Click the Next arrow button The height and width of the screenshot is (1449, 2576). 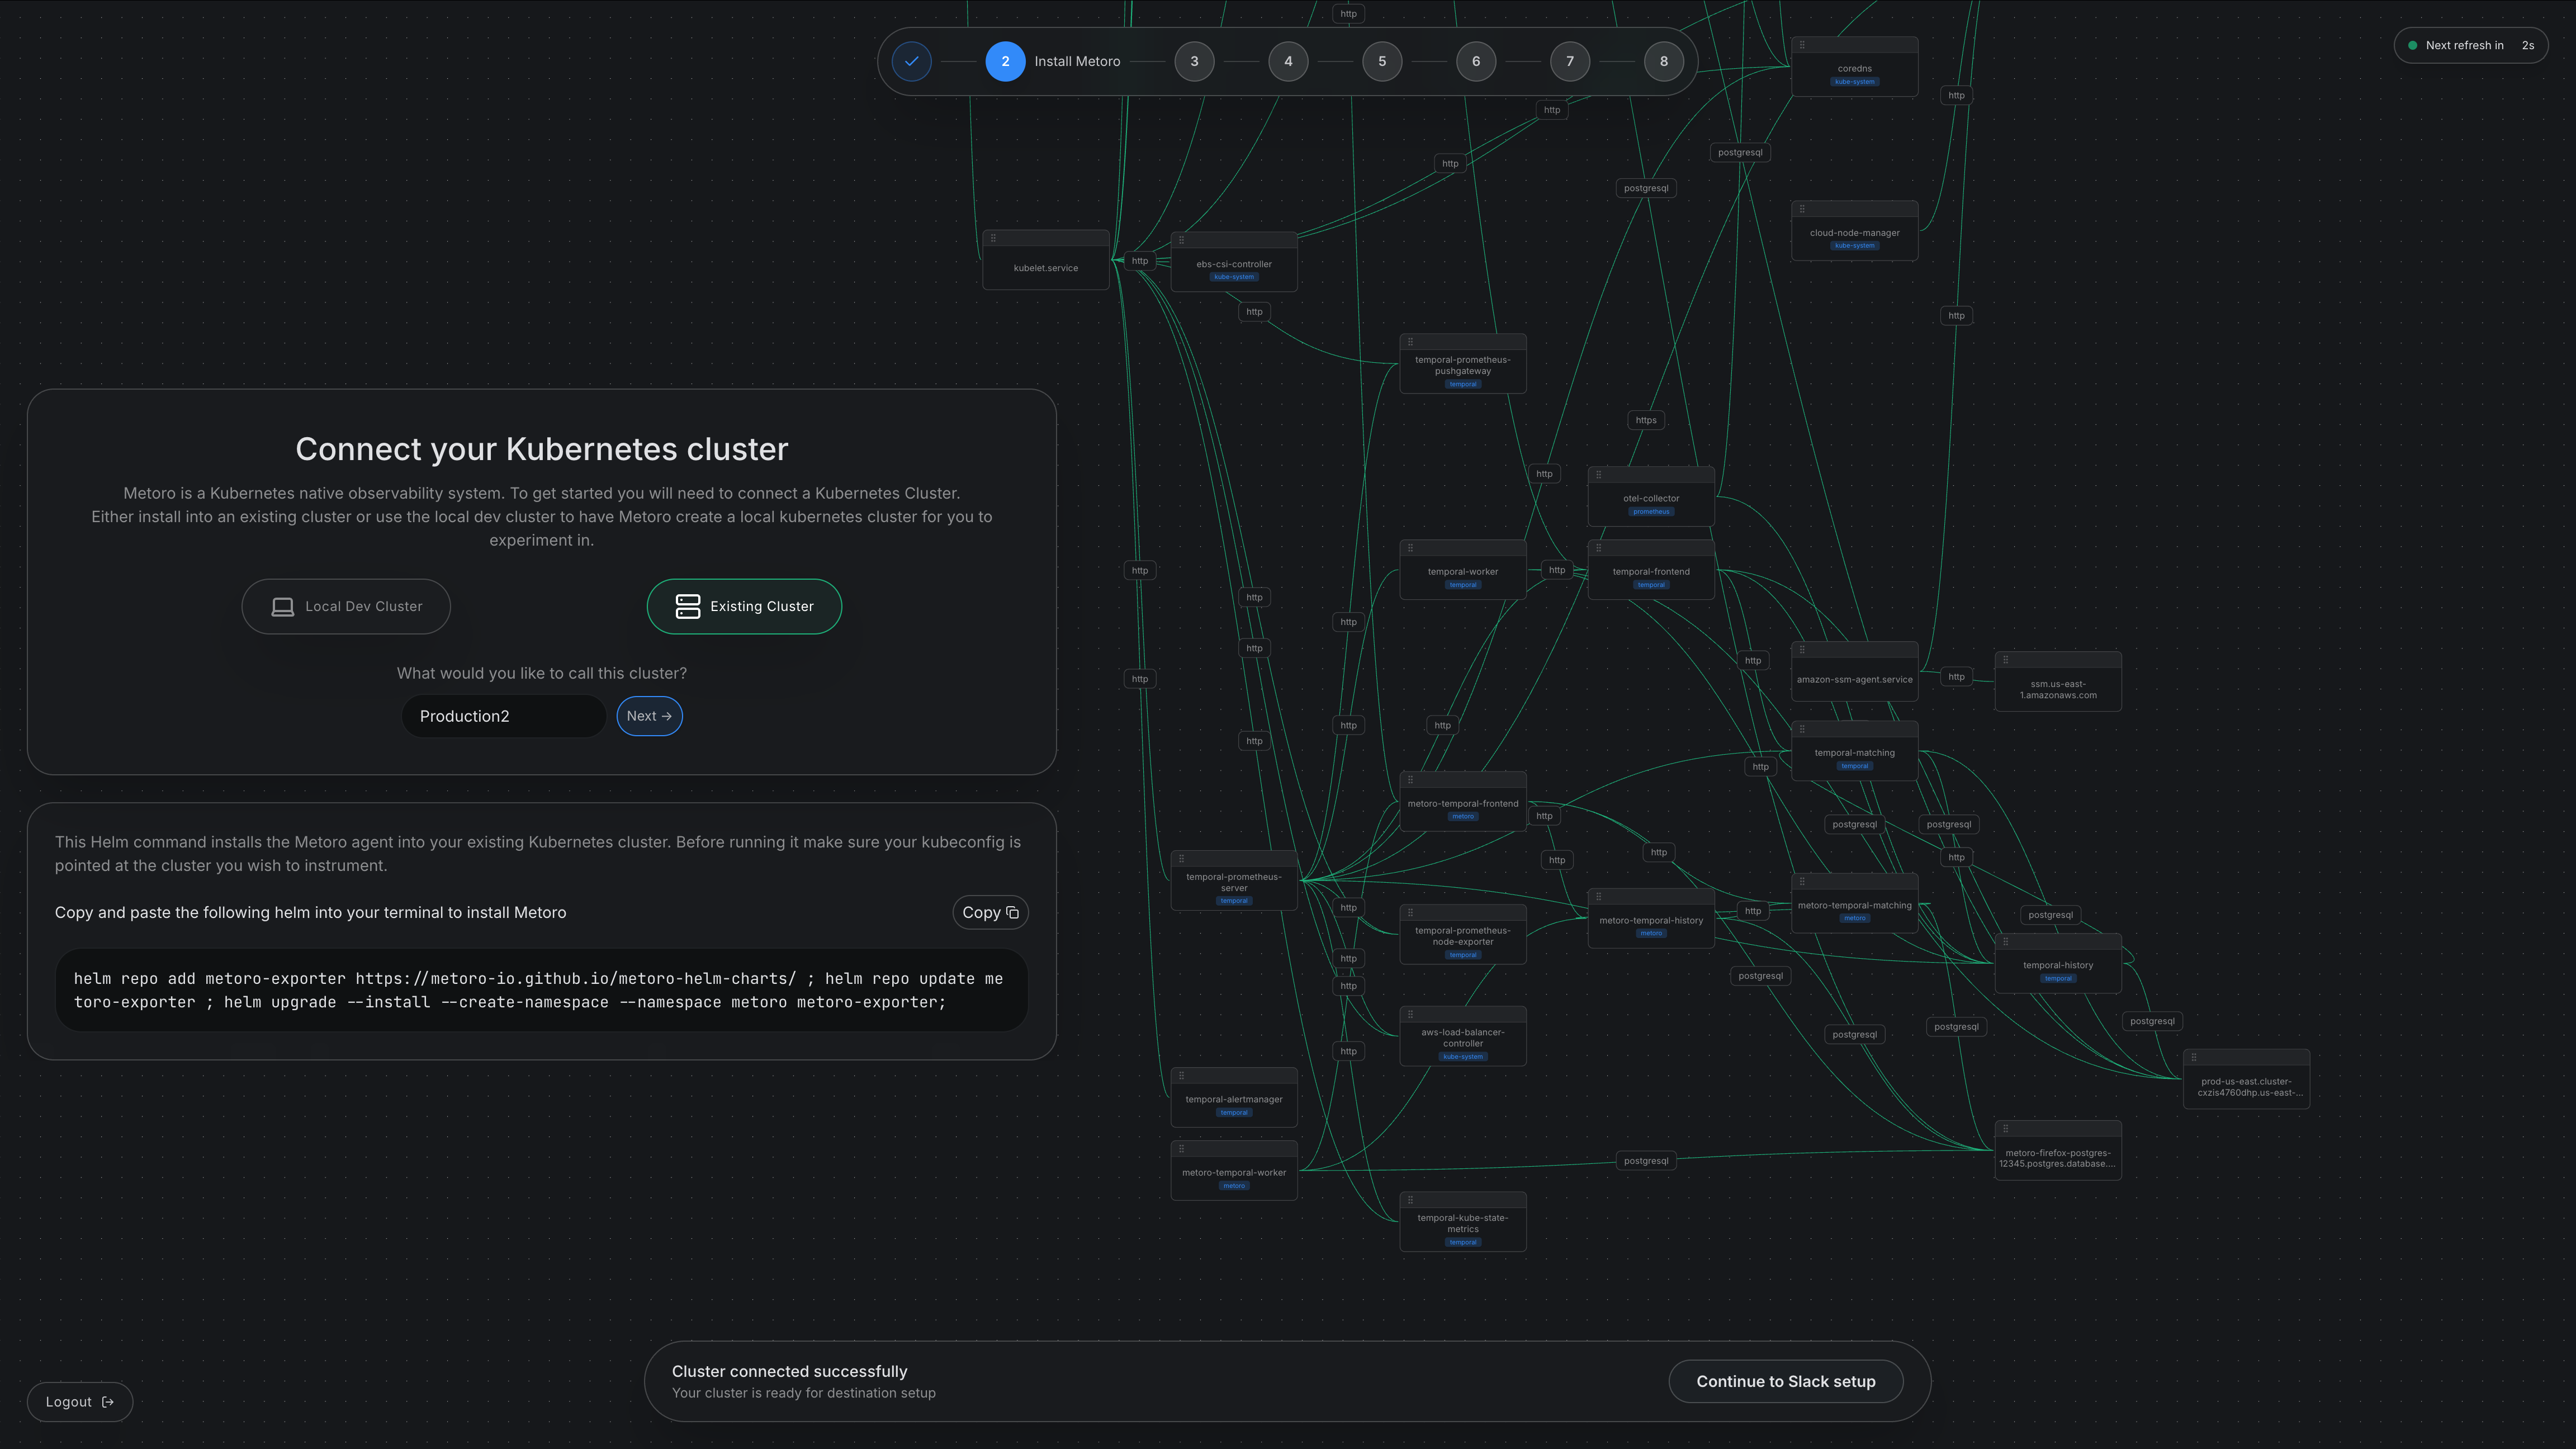point(649,716)
